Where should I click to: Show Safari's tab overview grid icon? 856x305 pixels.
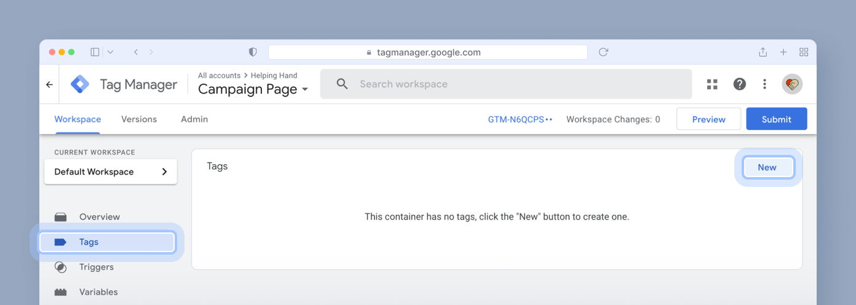pyautogui.click(x=804, y=52)
